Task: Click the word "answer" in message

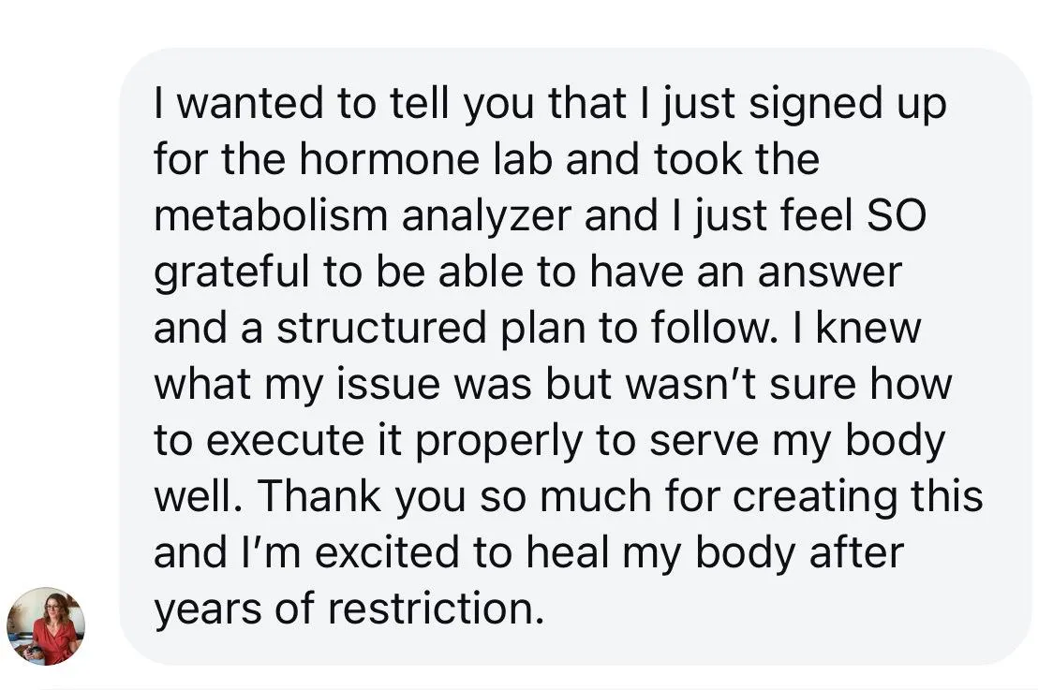Action: coord(829,272)
